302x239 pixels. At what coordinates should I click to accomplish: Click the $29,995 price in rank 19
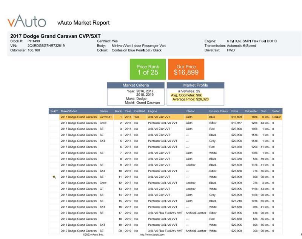pos(236,225)
